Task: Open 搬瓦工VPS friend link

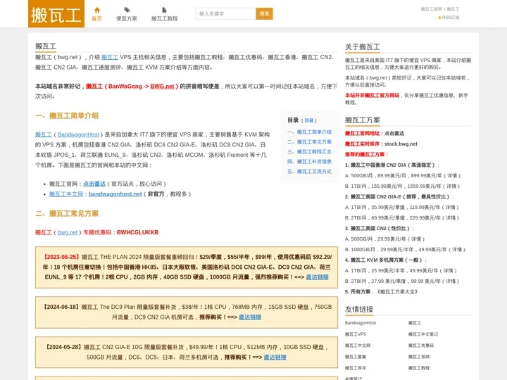Action: tap(356, 334)
